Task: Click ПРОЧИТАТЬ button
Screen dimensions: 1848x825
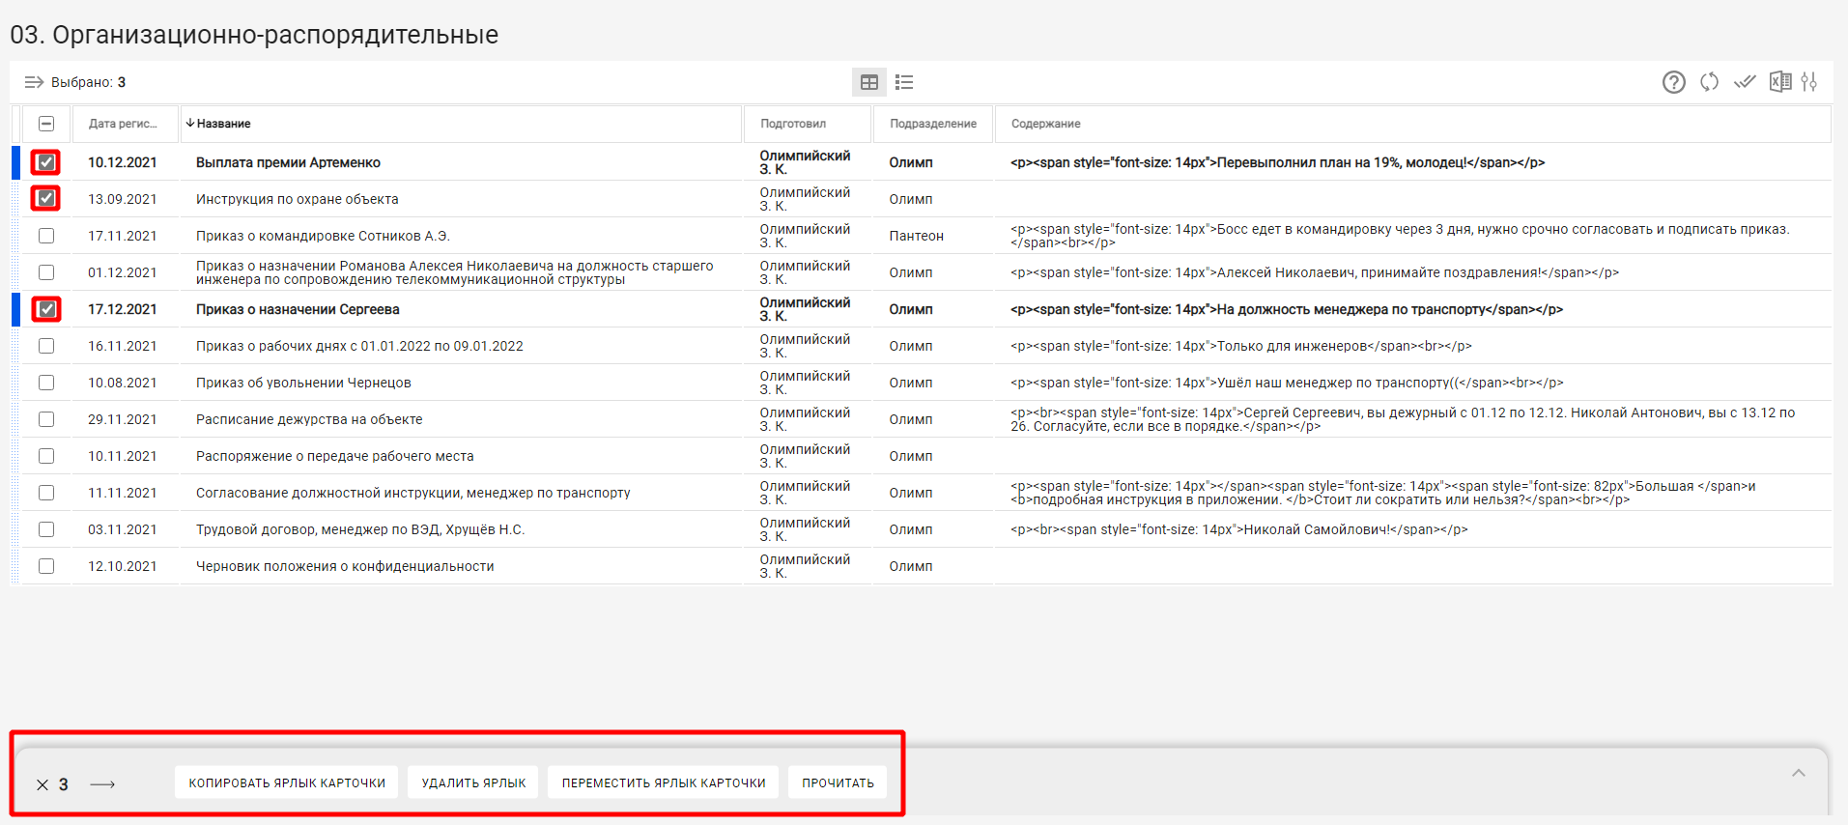Action: 838,782
